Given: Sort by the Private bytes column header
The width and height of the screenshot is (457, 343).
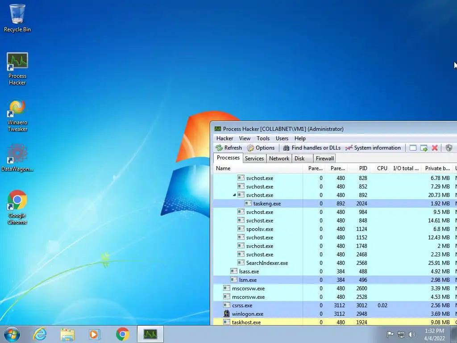Looking at the screenshot, I should 436,168.
